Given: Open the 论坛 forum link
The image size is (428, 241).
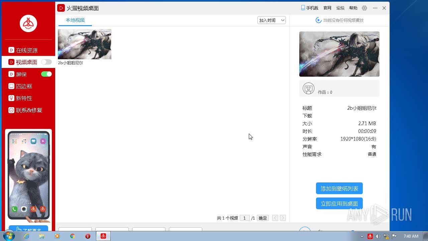Looking at the screenshot, I should click(340, 8).
